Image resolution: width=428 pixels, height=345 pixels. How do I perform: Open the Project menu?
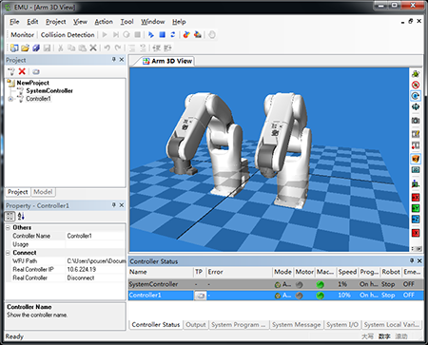56,22
